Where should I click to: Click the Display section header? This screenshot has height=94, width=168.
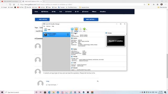(x=75, y=49)
